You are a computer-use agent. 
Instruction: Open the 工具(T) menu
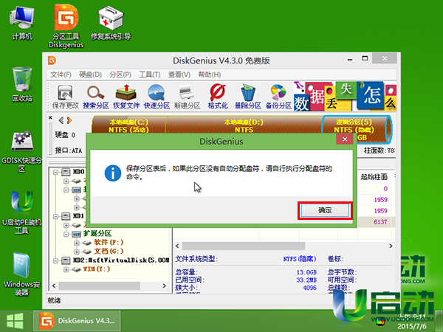click(150, 75)
